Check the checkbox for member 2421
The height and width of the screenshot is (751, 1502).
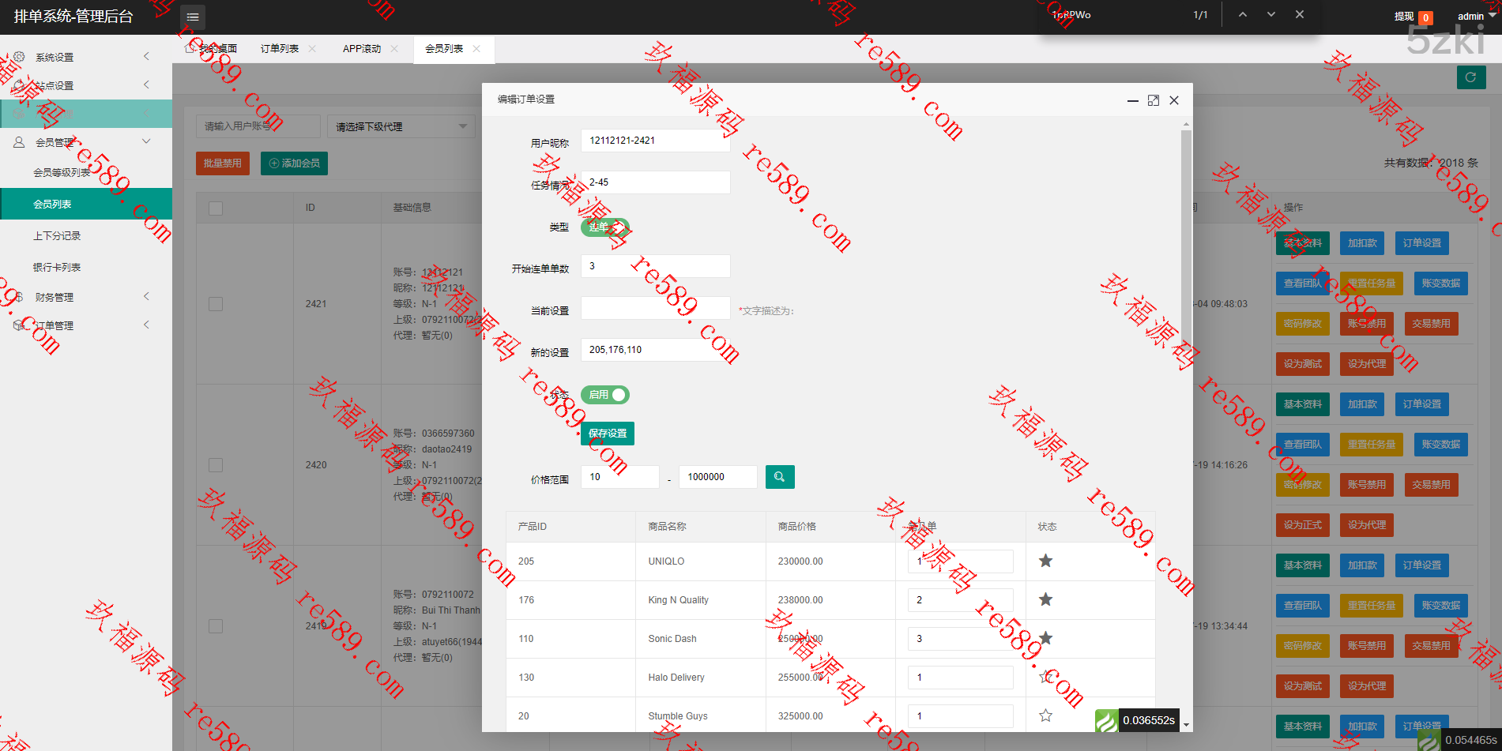[216, 304]
